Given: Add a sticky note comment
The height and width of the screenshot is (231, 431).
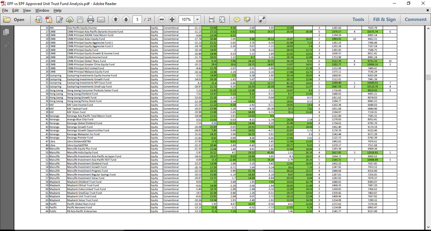Looking at the screenshot, I should click(237, 20).
